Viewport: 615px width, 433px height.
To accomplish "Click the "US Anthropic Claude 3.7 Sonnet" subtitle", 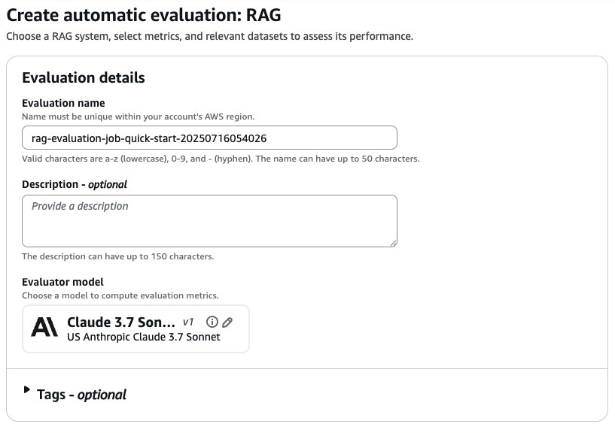I will 143,337.
